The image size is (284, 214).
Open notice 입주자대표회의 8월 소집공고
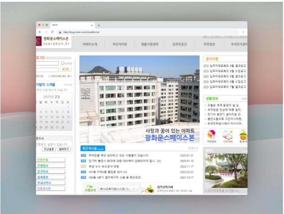(228, 82)
